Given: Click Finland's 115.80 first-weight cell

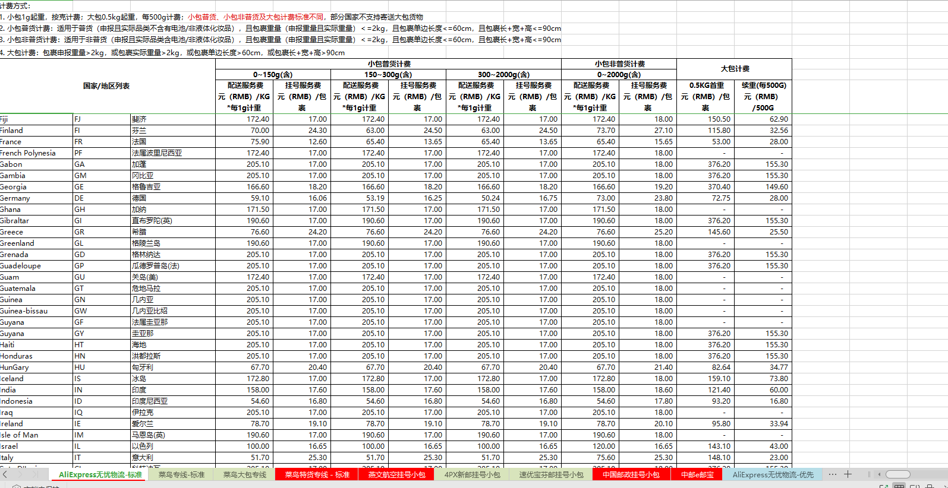Looking at the screenshot, I should click(706, 131).
